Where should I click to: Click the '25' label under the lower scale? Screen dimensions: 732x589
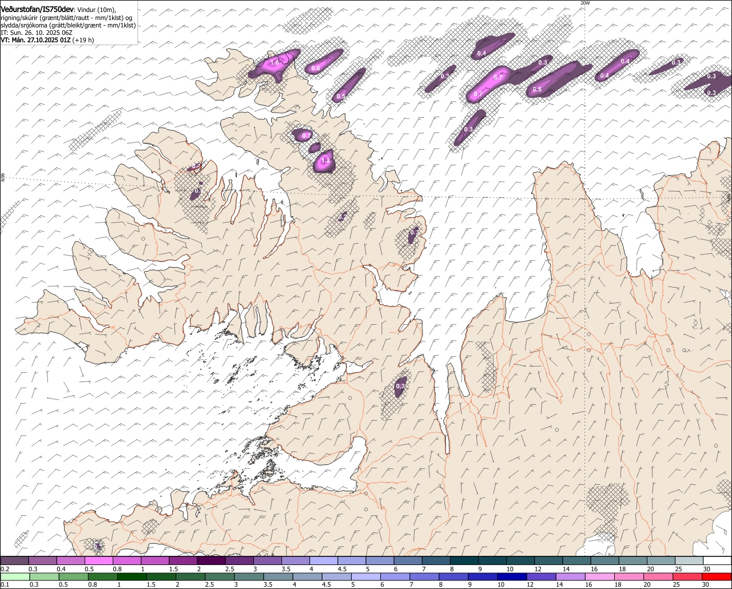click(677, 584)
